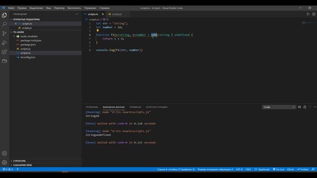The height and width of the screenshot is (178, 317).
Task: Open the File menu
Action: tap(11, 8)
